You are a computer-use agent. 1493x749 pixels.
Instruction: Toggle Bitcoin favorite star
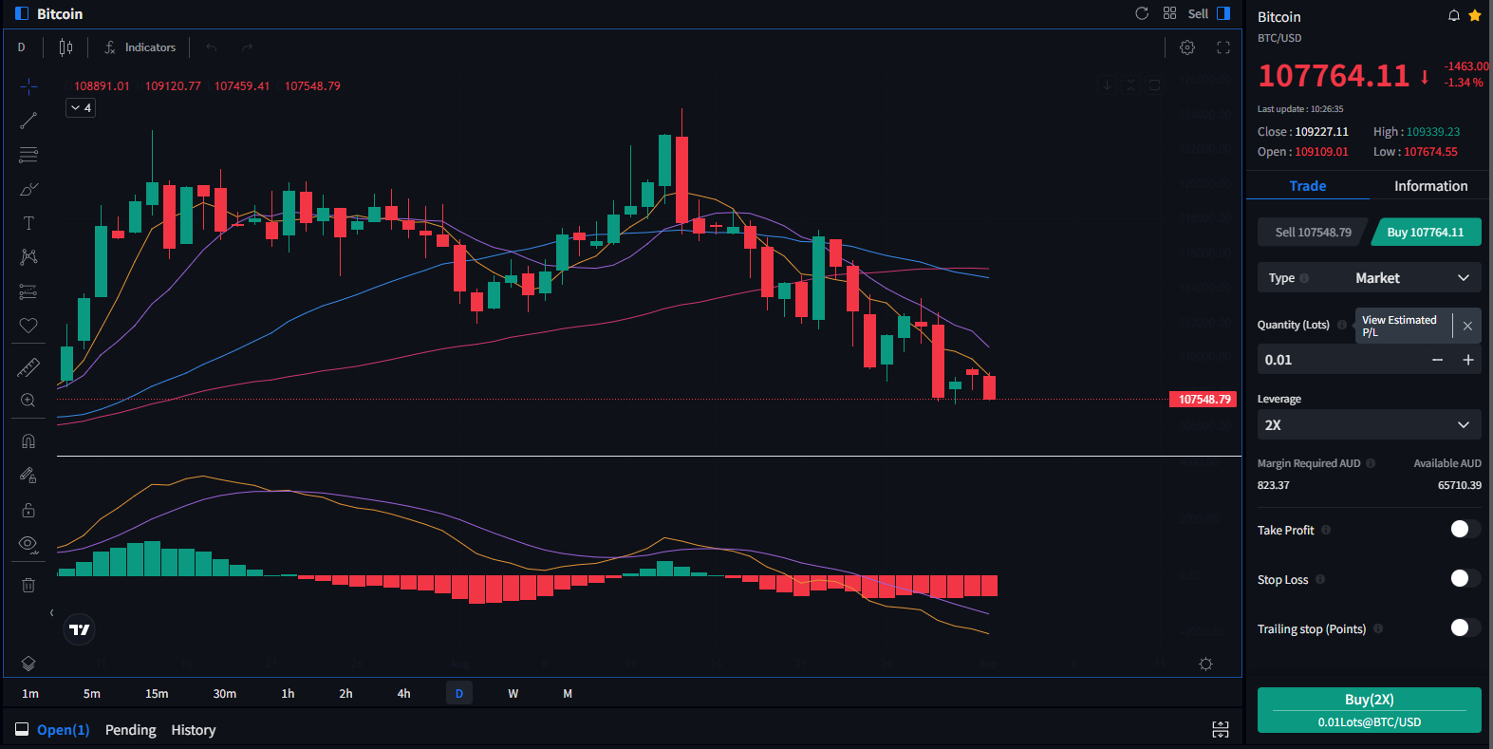click(x=1474, y=15)
